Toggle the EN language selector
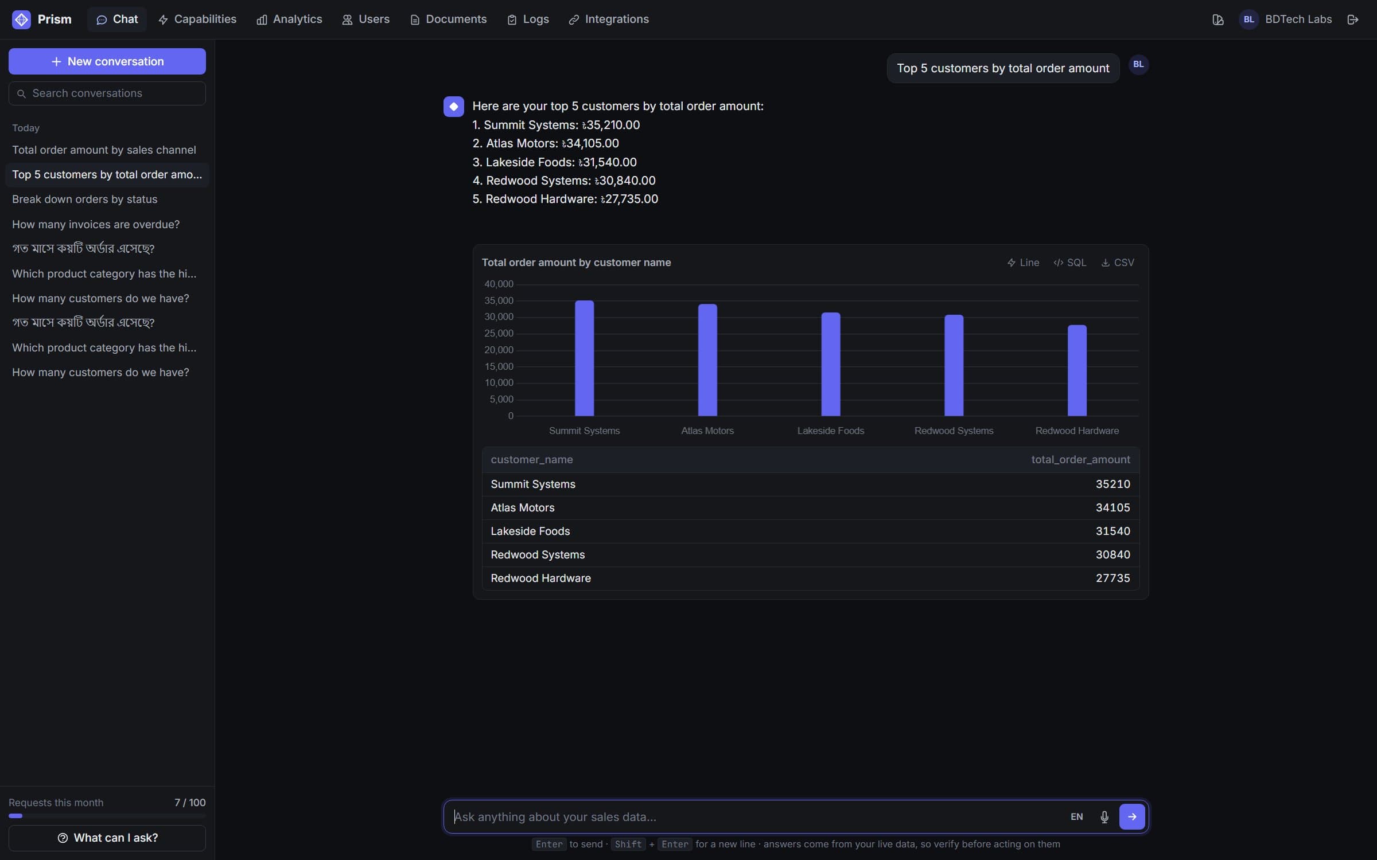Image resolution: width=1377 pixels, height=860 pixels. tap(1076, 816)
